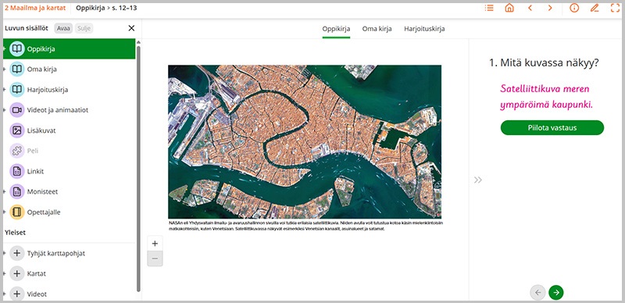Go to the next question green arrow
The image size is (625, 303).
(x=556, y=292)
